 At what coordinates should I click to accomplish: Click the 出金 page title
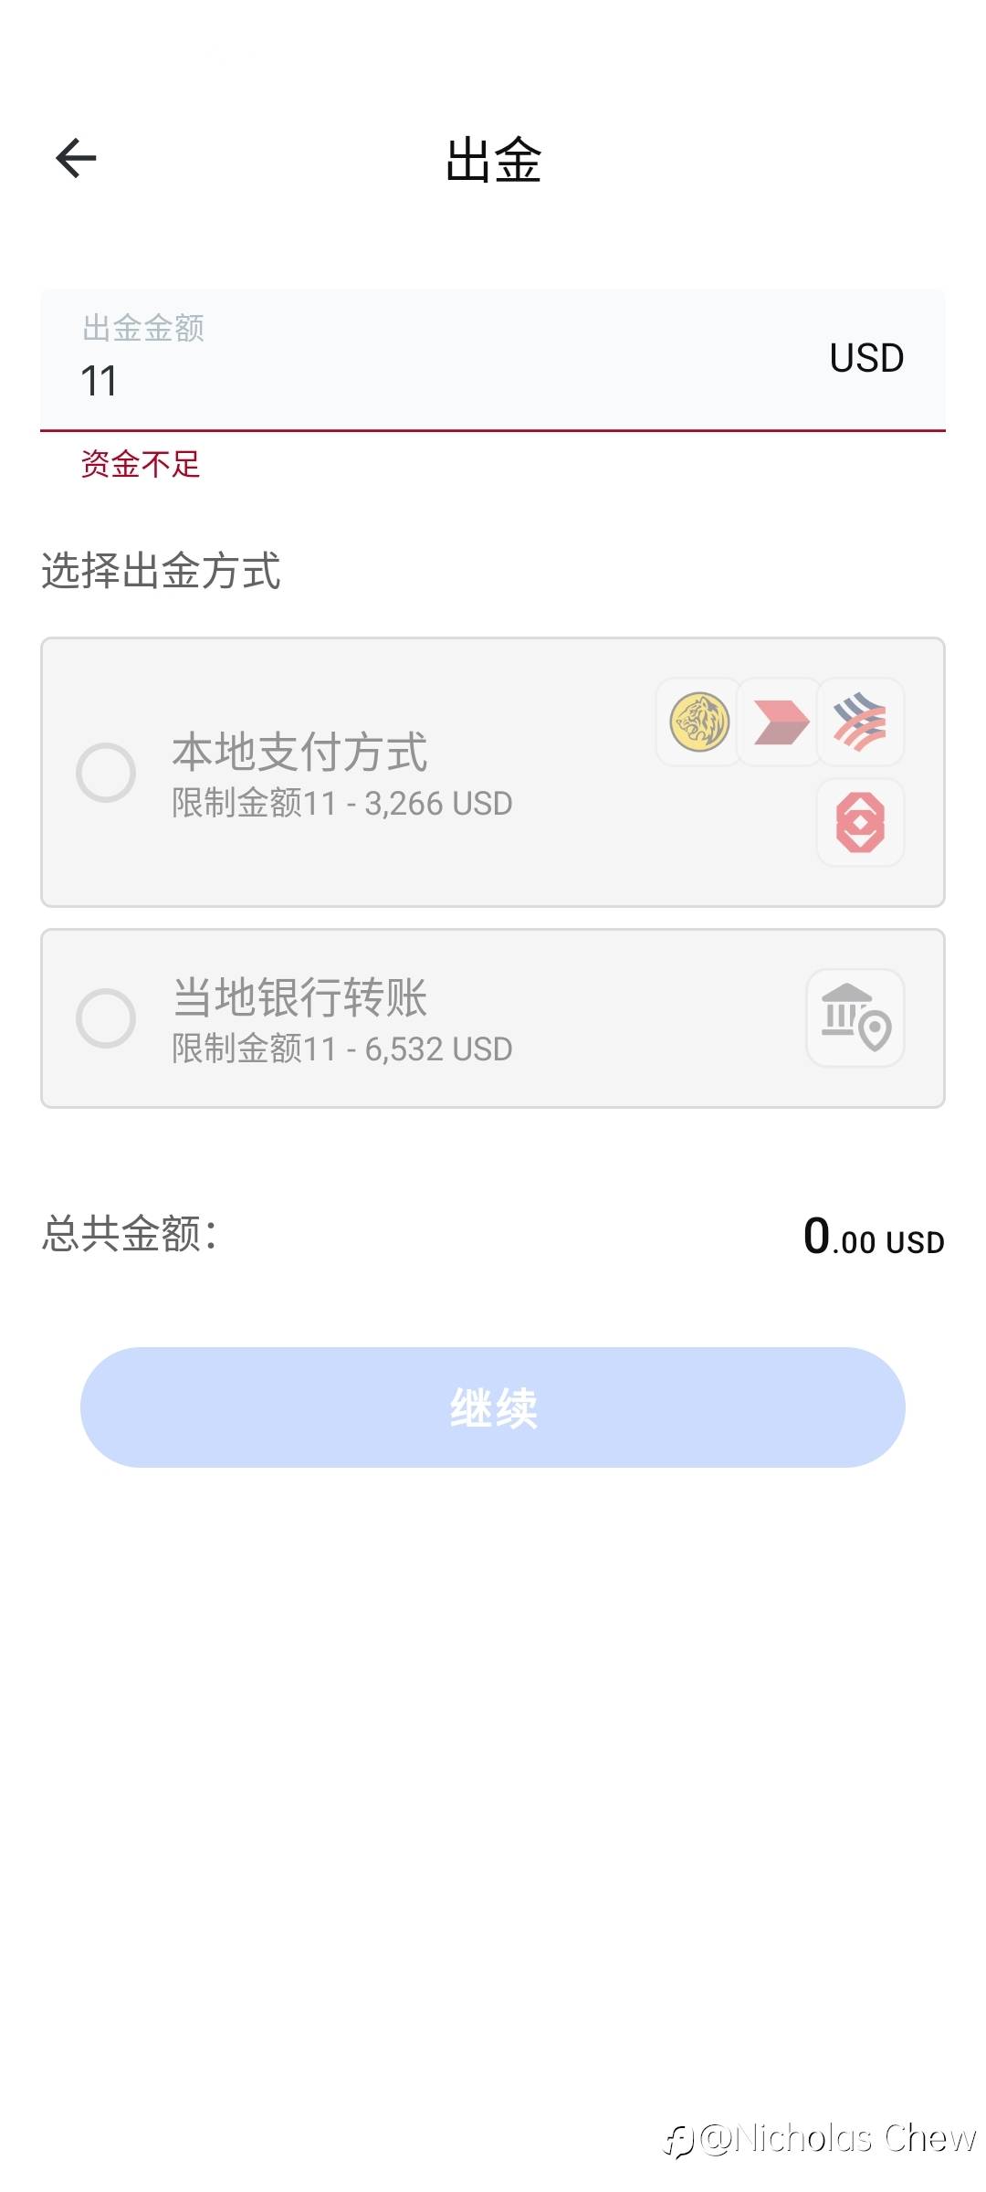point(493,160)
